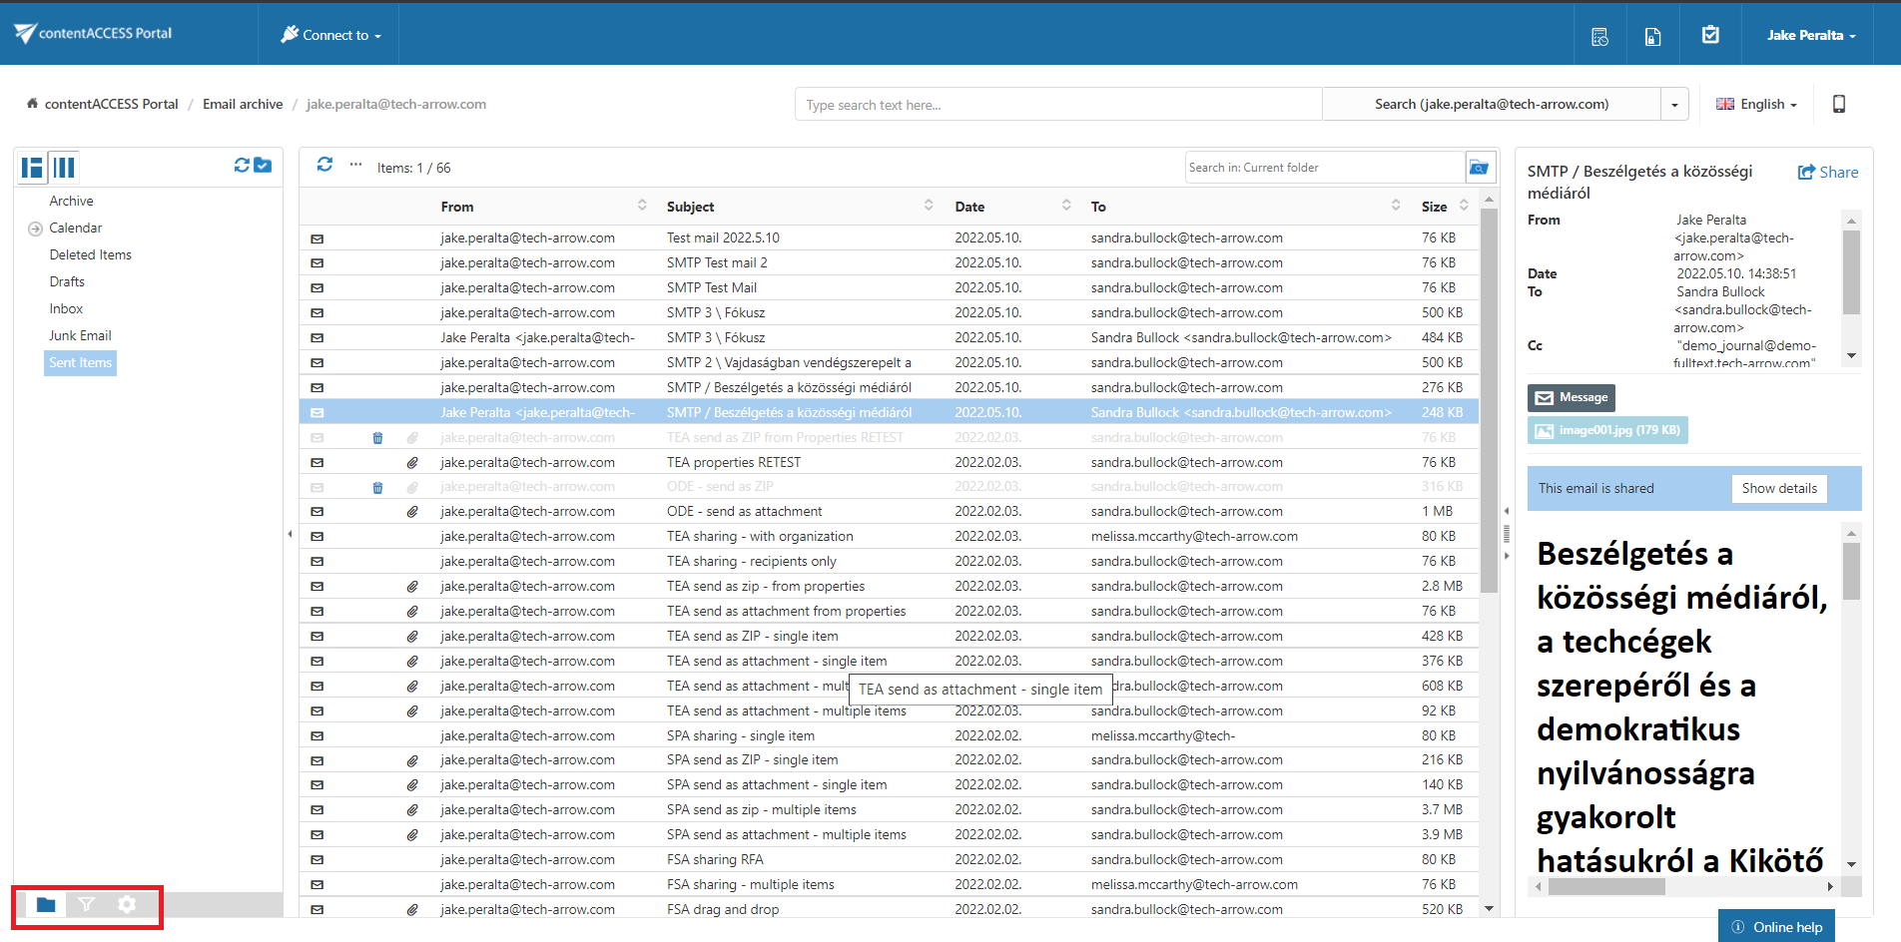Click the Show details button
The height and width of the screenshot is (942, 1901).
click(1778, 488)
